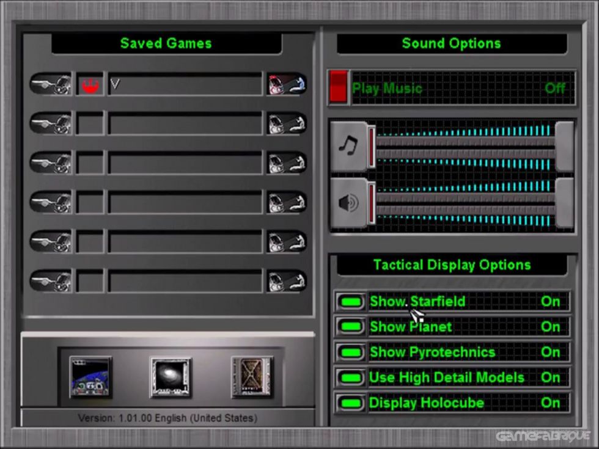Click the sixth saved game name field

[185, 282]
